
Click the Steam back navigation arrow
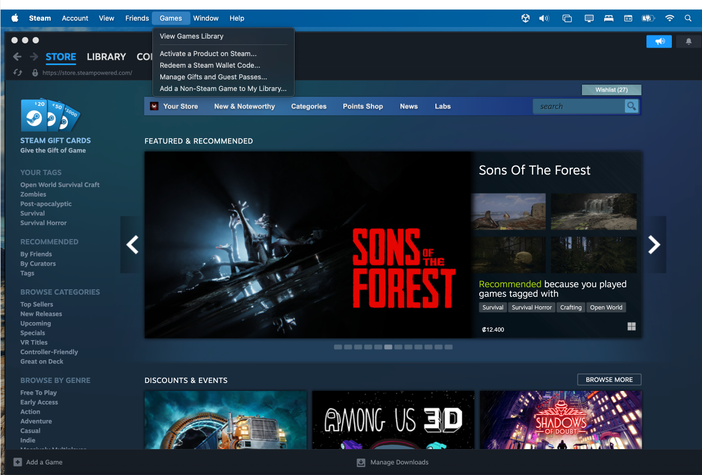point(17,57)
